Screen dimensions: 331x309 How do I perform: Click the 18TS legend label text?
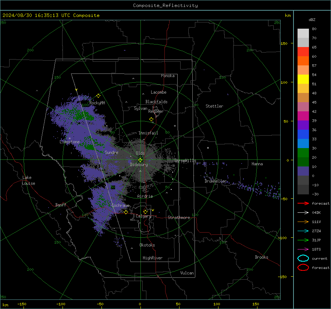click(x=316, y=249)
